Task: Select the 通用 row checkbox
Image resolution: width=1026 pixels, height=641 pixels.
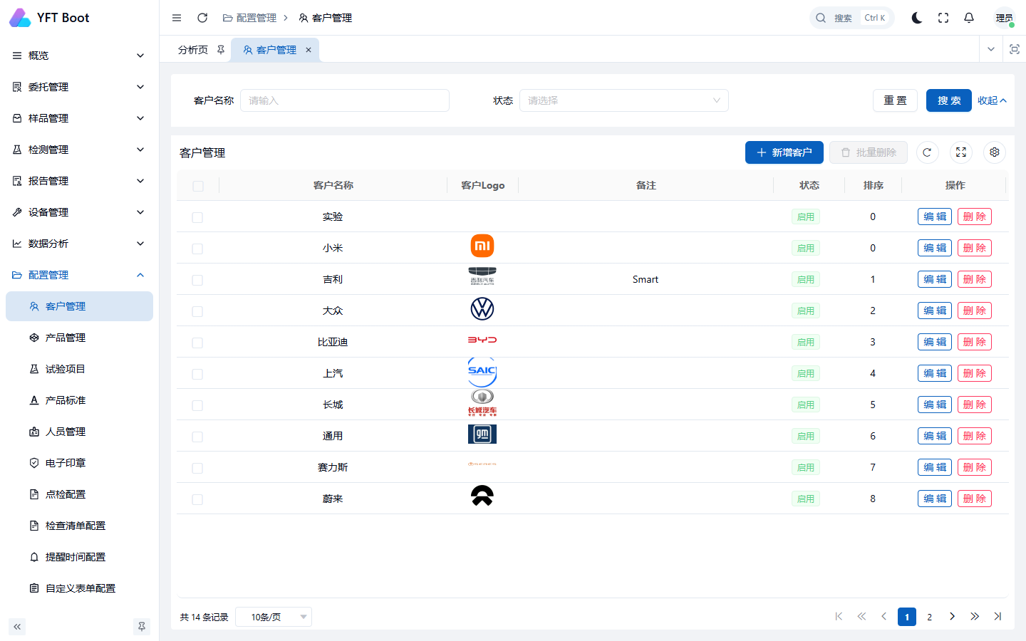Action: [197, 437]
